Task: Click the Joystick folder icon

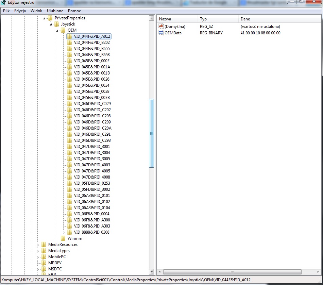Action: (57, 24)
